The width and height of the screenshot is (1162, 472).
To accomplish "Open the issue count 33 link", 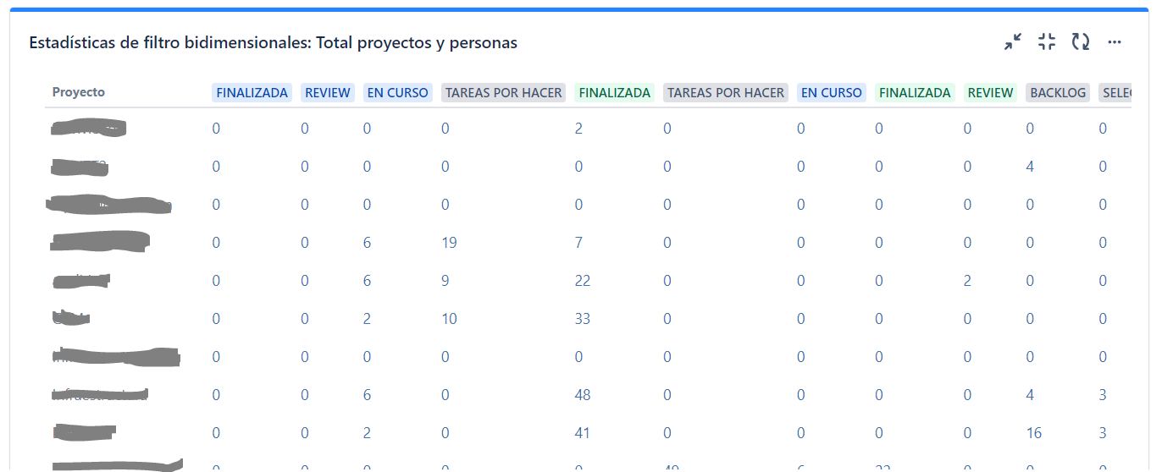I will (x=583, y=319).
